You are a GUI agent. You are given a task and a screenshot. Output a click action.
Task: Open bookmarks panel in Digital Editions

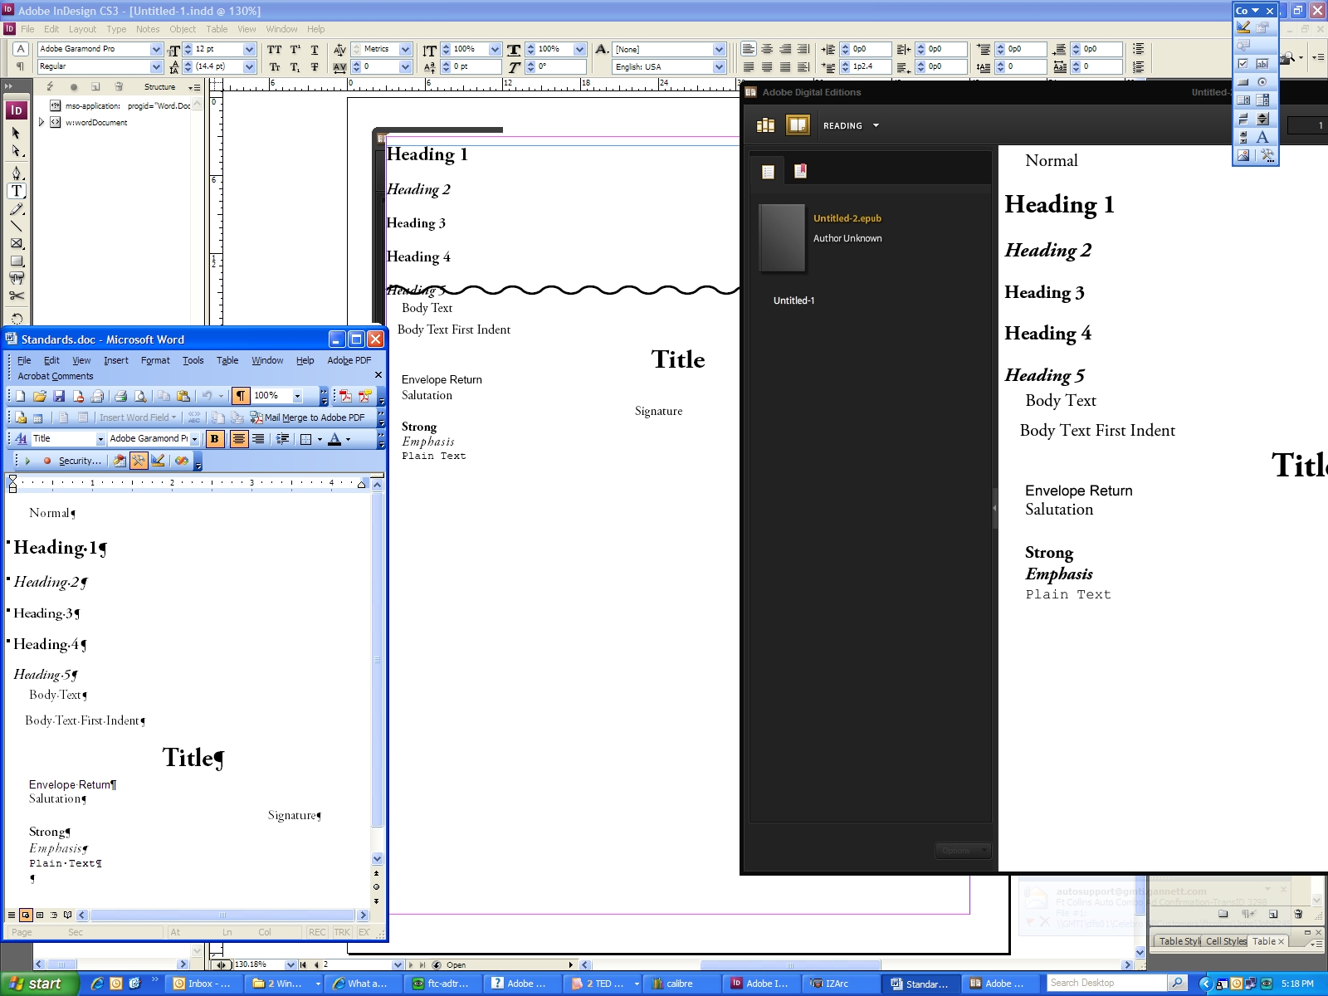800,171
